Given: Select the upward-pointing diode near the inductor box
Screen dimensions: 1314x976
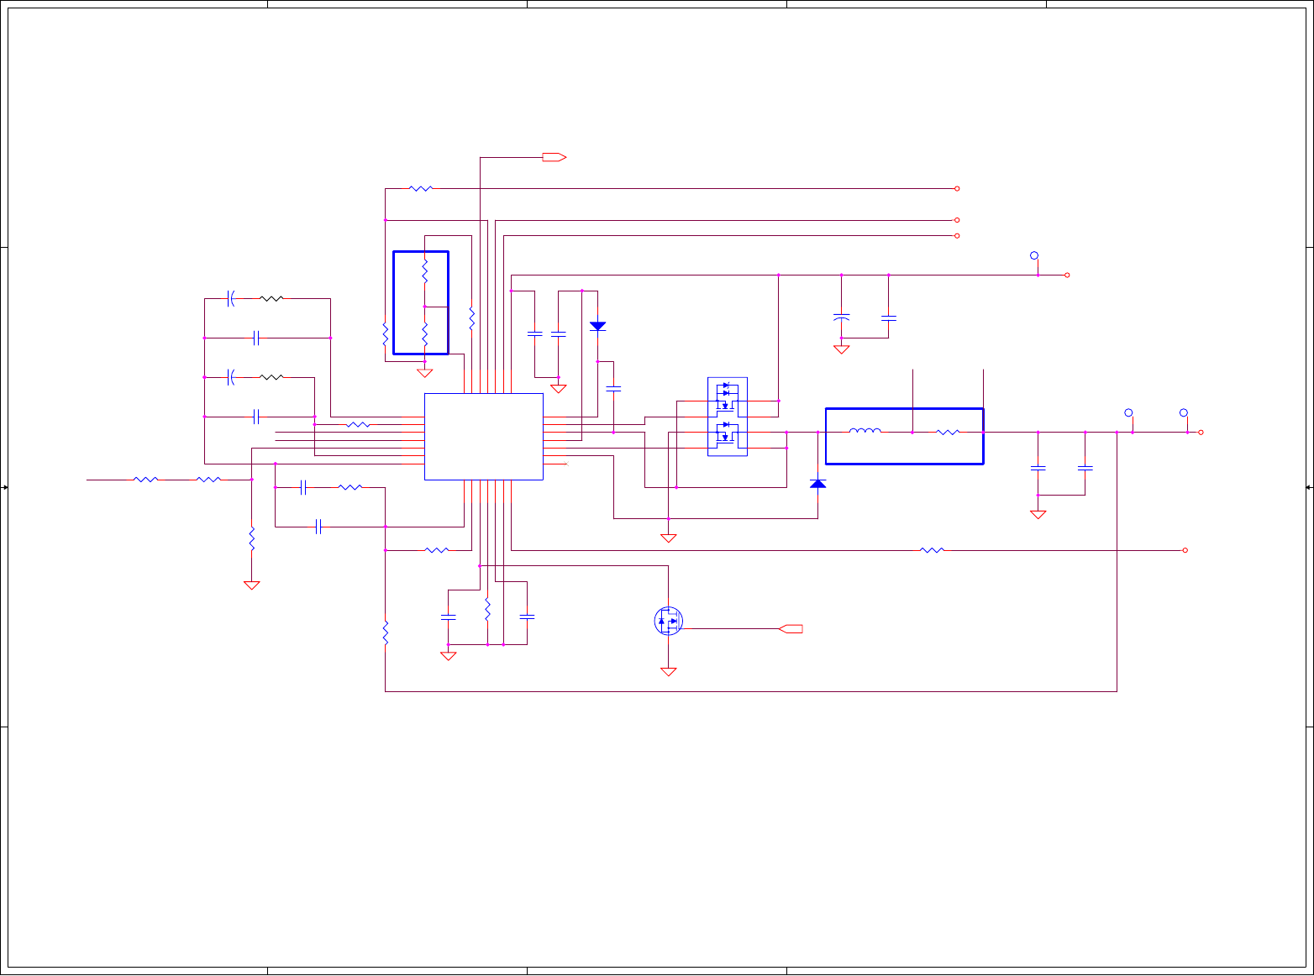Looking at the screenshot, I should coord(817,484).
